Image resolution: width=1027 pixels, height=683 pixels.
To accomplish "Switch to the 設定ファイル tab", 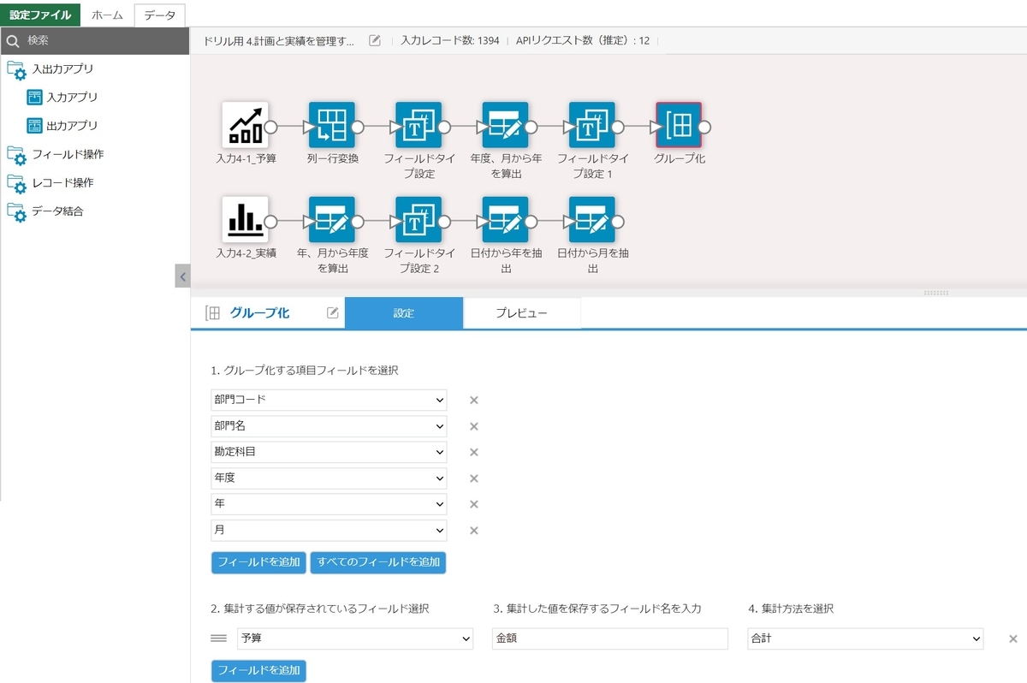I will click(x=40, y=15).
